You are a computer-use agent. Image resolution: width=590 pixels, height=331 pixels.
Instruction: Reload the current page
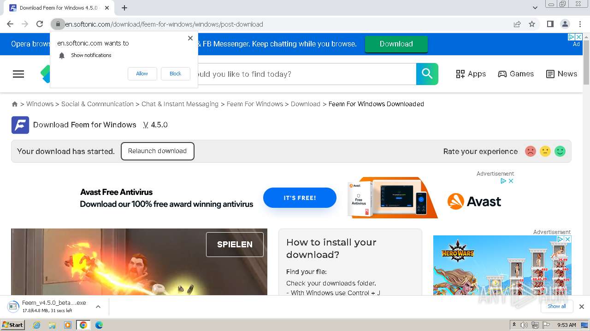[x=40, y=24]
